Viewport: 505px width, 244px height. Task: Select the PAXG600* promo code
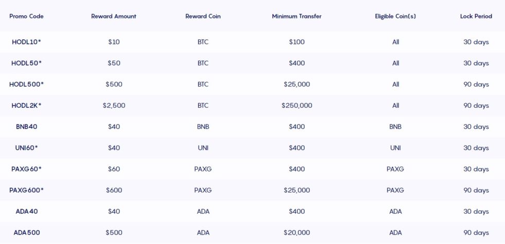(26, 191)
